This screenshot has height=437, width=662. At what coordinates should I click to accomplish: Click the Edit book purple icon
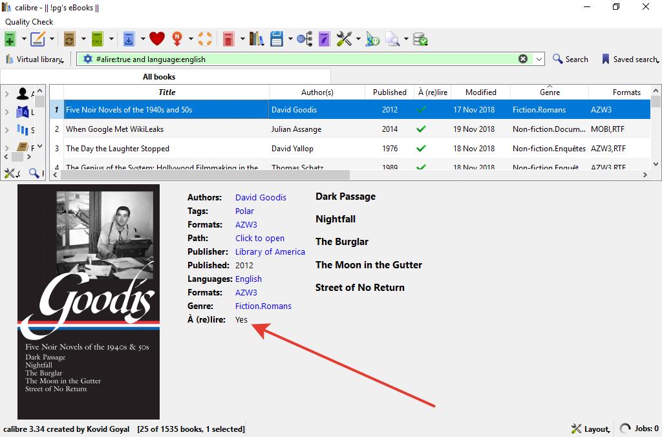(x=324, y=39)
